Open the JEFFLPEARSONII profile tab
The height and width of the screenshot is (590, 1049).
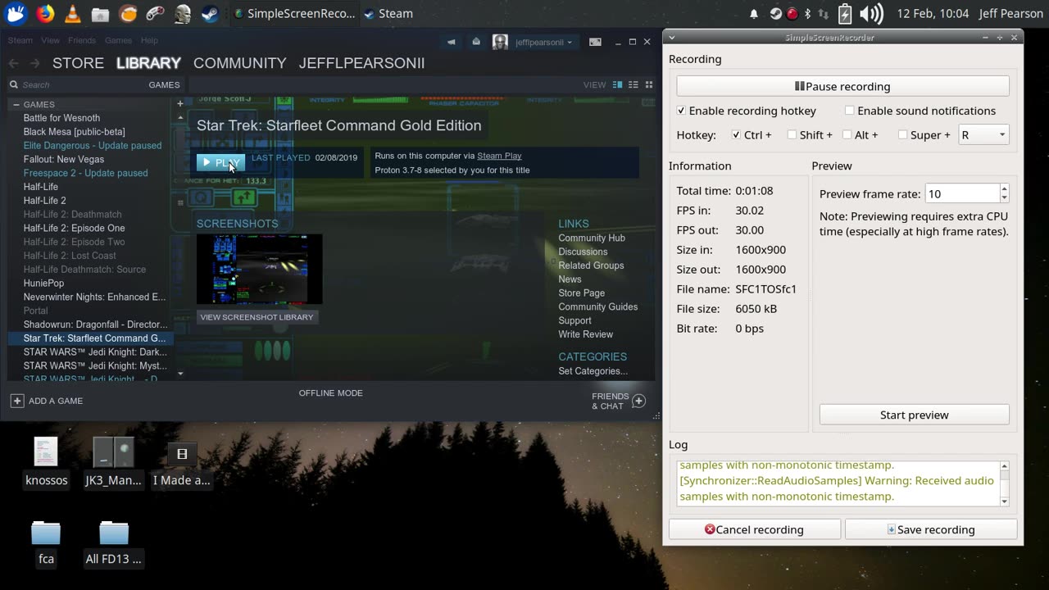coord(361,63)
